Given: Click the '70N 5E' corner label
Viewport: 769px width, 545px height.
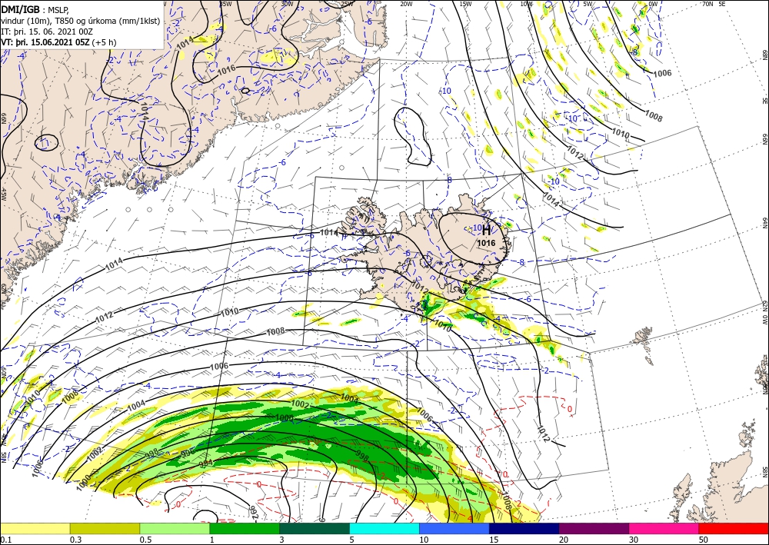Looking at the screenshot, I should click(x=714, y=3).
